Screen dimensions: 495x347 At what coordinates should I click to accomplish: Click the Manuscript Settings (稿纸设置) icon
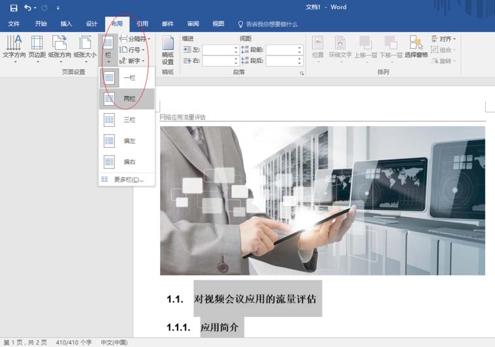(x=168, y=50)
